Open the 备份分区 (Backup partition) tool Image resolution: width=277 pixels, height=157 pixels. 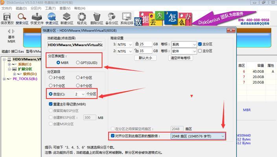click(112, 18)
